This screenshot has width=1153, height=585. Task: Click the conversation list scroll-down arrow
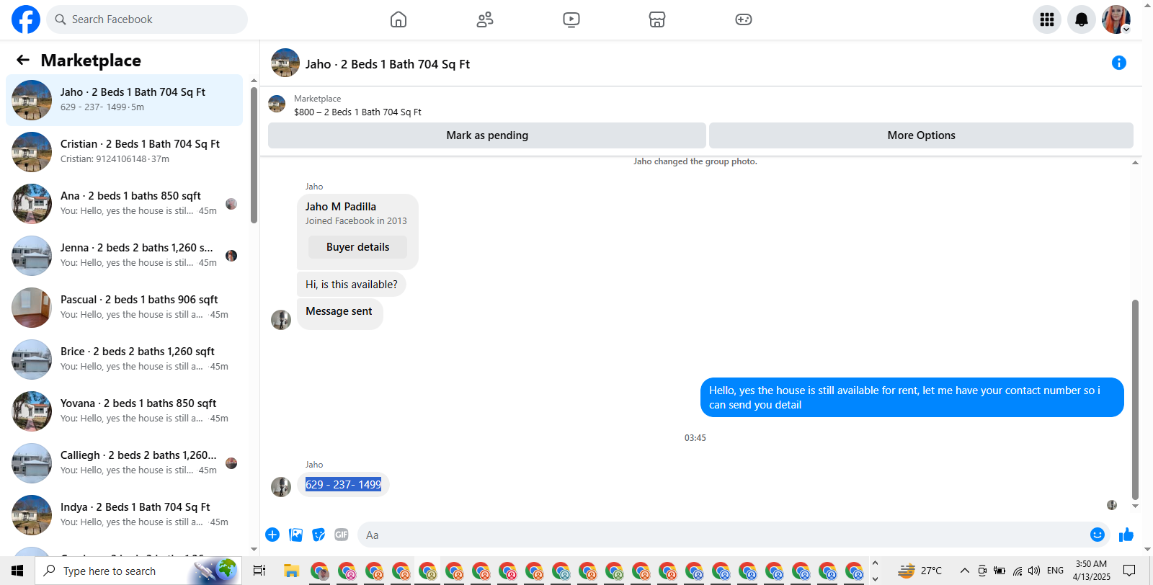(254, 550)
